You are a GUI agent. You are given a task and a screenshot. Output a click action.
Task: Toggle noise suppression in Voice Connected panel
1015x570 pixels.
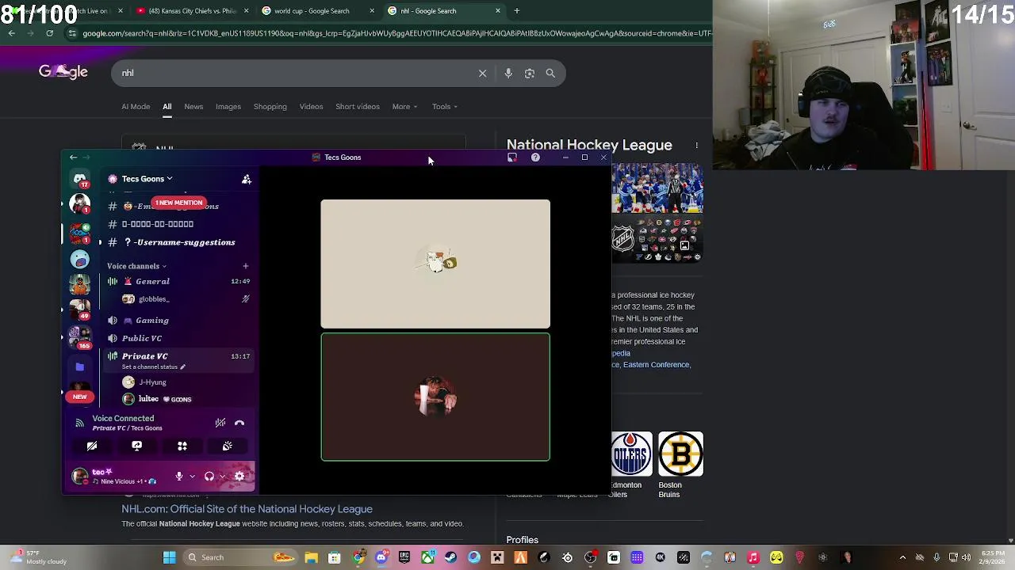(x=220, y=424)
